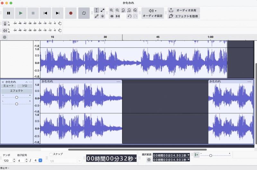Close the かたわれ track with the X

click(x=3, y=82)
